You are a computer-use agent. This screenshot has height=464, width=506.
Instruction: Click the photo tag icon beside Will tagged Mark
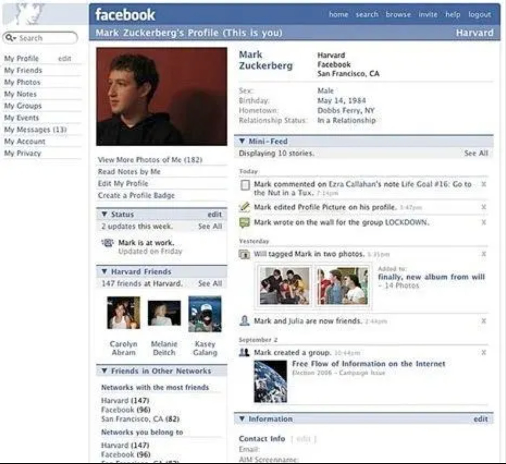pyautogui.click(x=244, y=254)
